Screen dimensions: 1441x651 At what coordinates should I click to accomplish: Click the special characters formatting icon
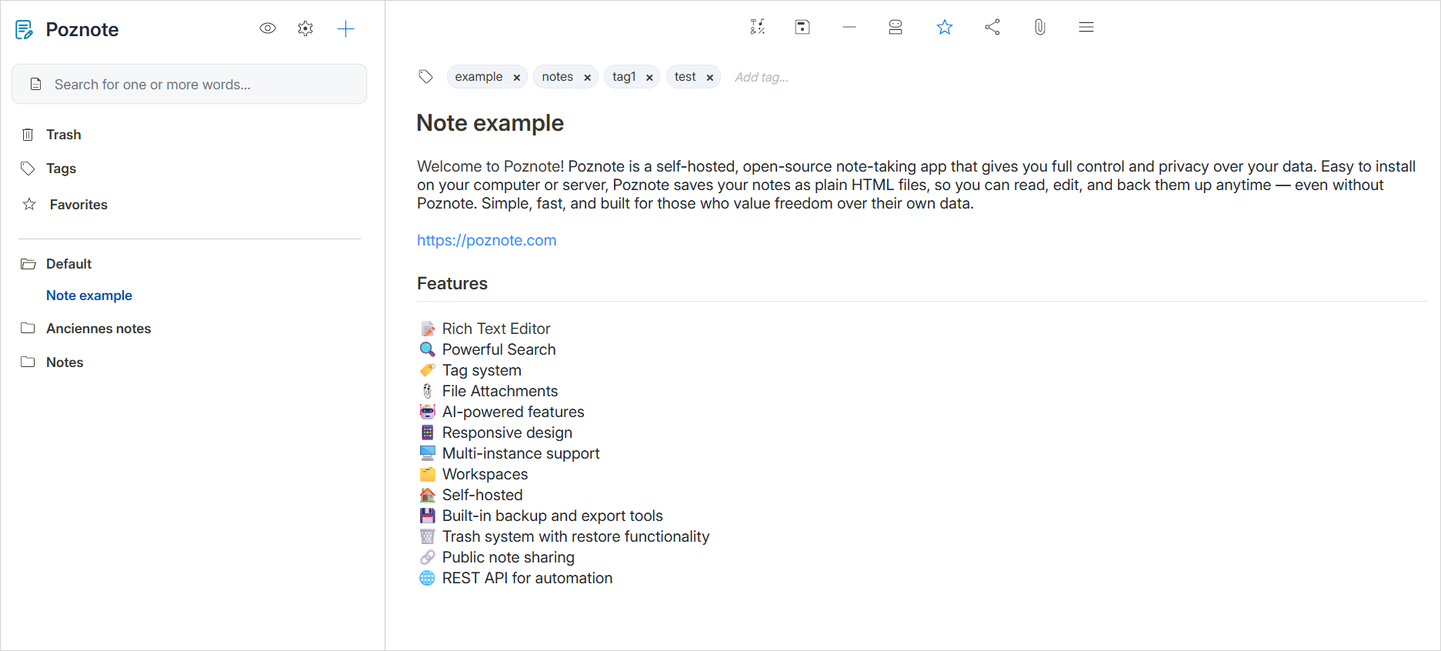(757, 28)
